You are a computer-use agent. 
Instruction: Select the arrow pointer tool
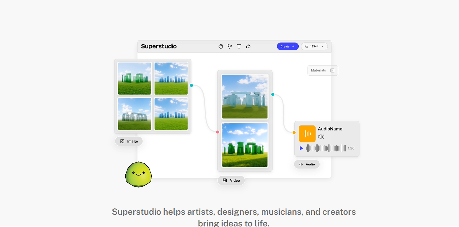pyautogui.click(x=230, y=46)
